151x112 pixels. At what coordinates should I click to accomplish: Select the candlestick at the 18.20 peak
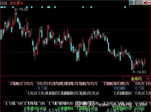[15, 17]
